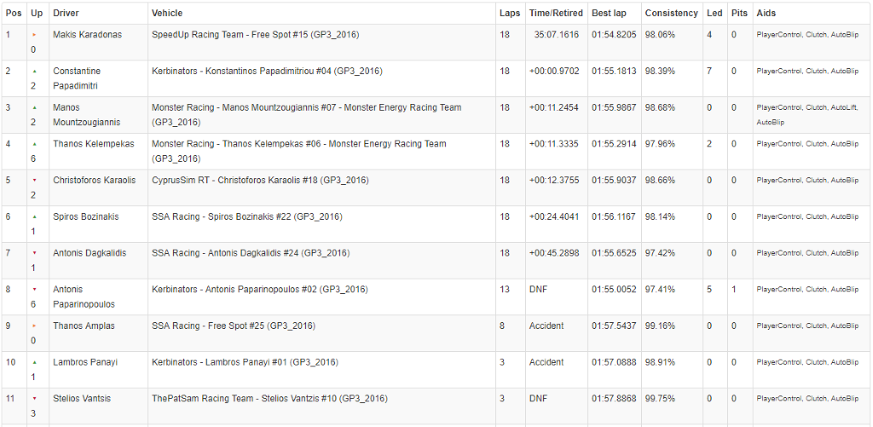This screenshot has height=427, width=873.
Task: Click the Aids column header
Action: pyautogui.click(x=766, y=14)
